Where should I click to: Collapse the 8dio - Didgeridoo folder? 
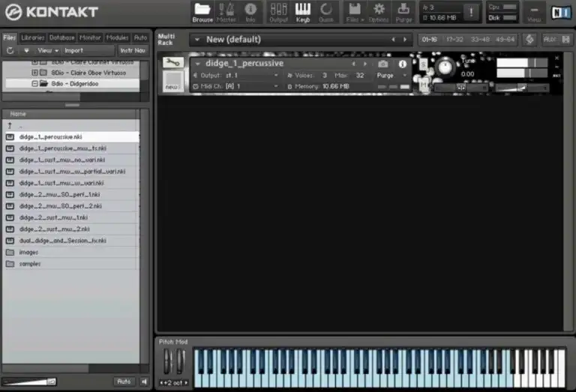coord(34,84)
